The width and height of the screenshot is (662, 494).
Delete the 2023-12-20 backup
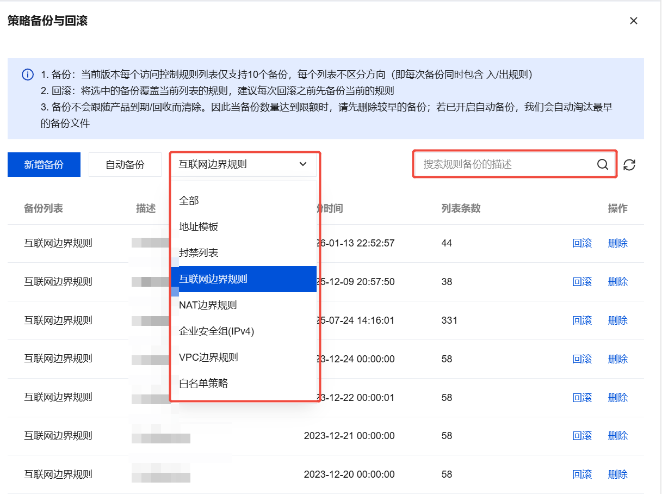point(618,474)
